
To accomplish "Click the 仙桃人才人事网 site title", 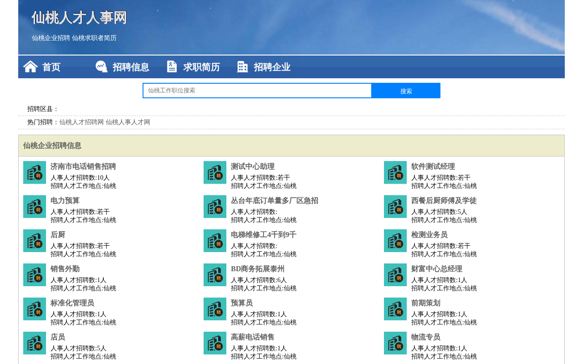I will [x=79, y=18].
